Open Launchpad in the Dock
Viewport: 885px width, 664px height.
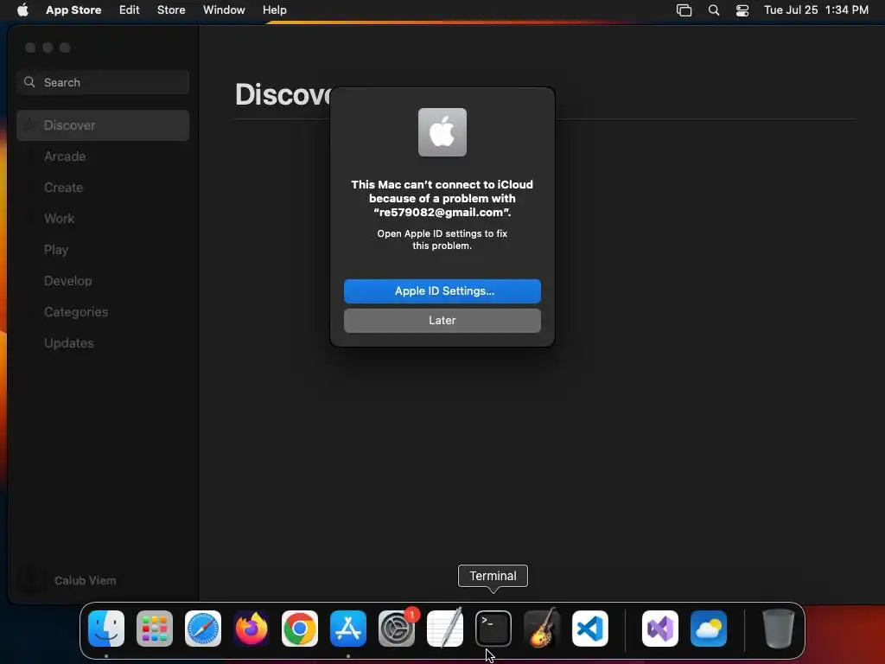pos(155,629)
